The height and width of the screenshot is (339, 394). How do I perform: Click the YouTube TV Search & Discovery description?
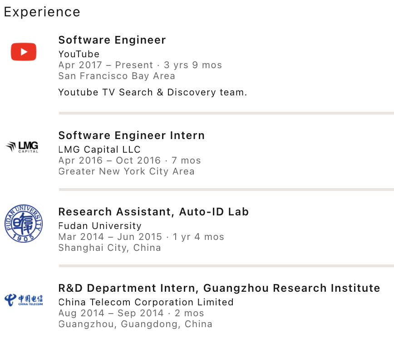pyautogui.click(x=153, y=92)
